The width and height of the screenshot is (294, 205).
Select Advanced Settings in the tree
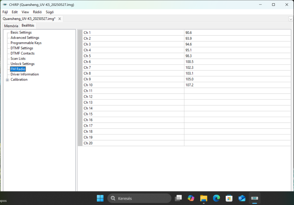(x=25, y=38)
